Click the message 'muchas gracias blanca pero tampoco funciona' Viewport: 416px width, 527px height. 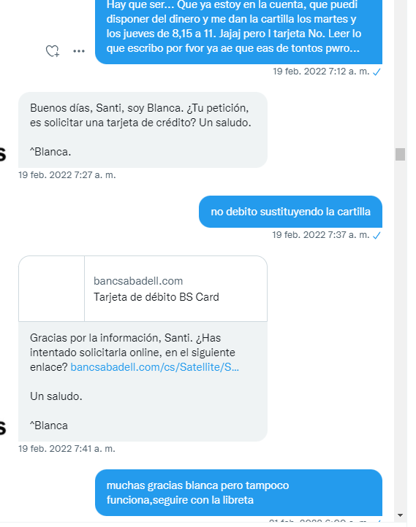point(238,493)
